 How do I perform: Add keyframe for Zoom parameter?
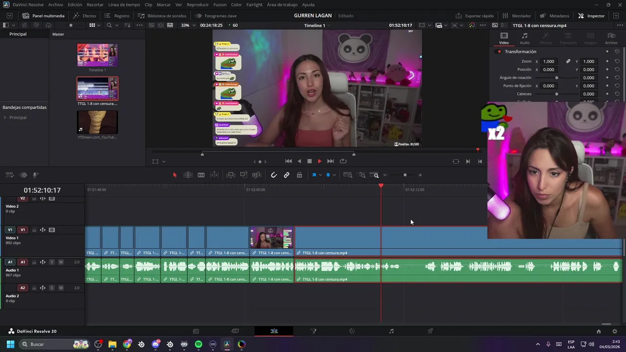coord(607,62)
